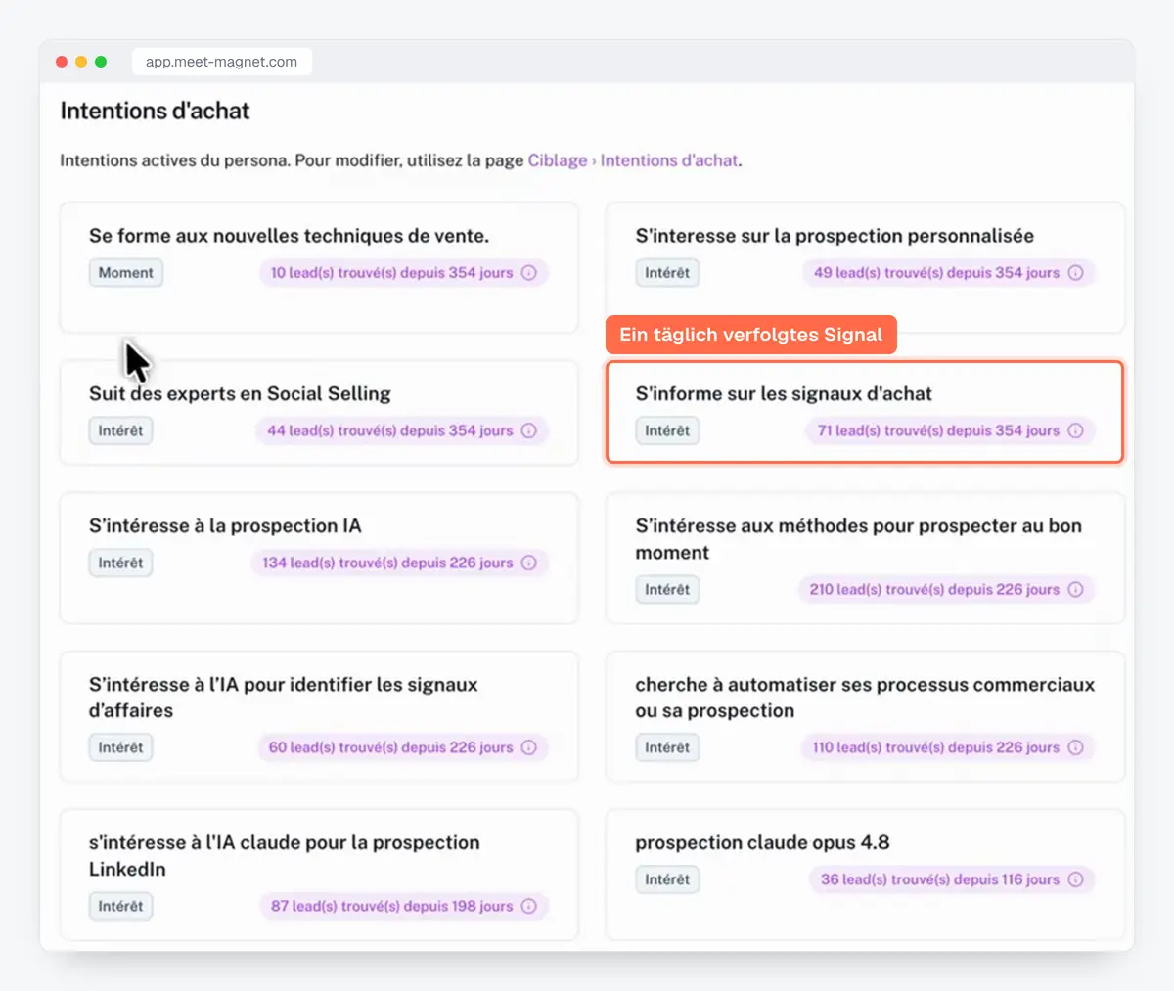
Task: Click info icon on the 49 lead(s) badge
Action: (x=1075, y=273)
